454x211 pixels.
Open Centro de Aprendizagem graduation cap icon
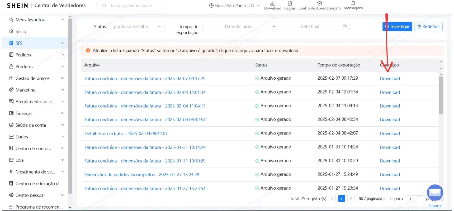320,3
